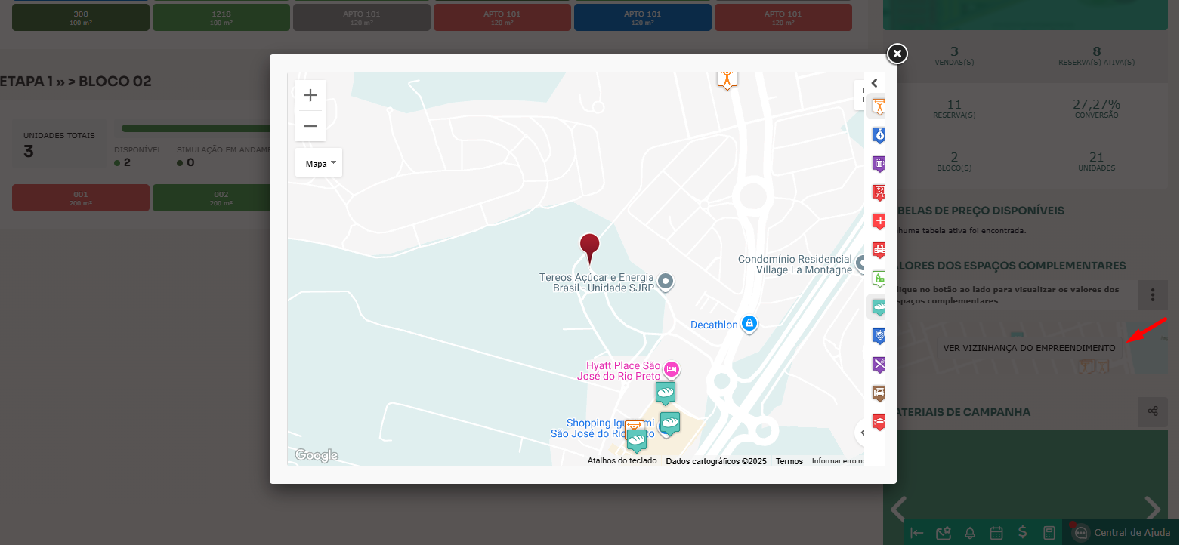Collapse bottom toolbar with arrow-to-bar icon
The image size is (1180, 545).
coord(917,533)
